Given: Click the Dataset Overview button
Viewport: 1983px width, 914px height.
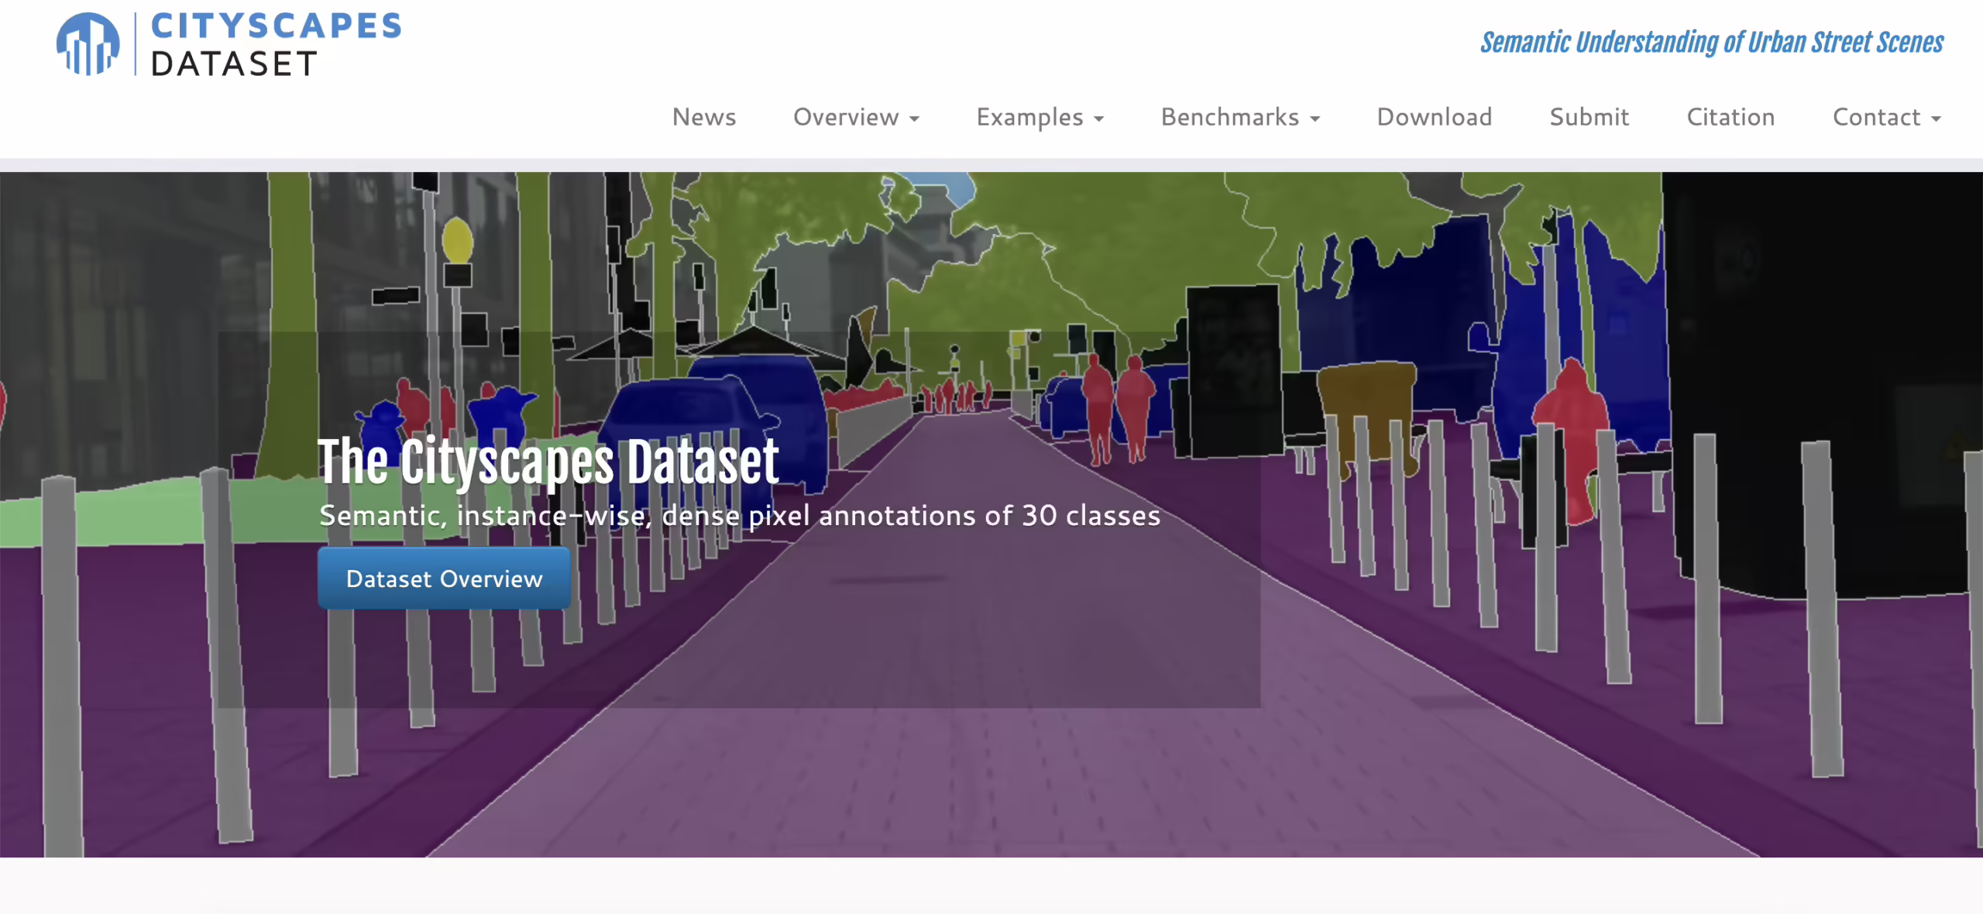Looking at the screenshot, I should point(444,579).
